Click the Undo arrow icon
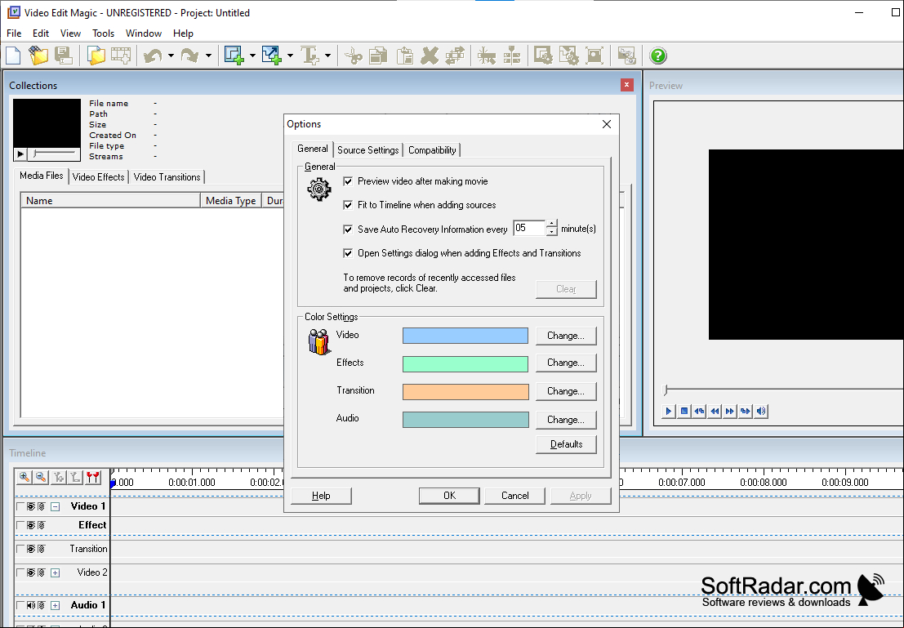The height and width of the screenshot is (628, 904). pos(153,56)
